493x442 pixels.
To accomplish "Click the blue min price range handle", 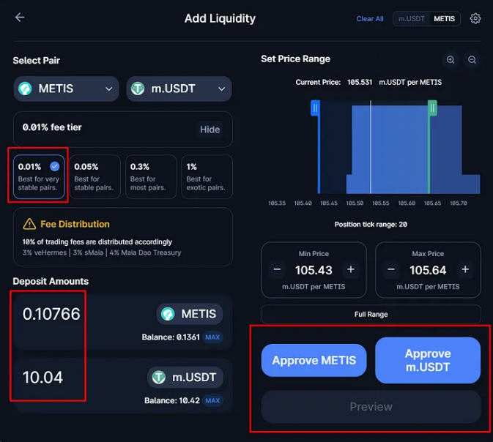I will pos(315,108).
